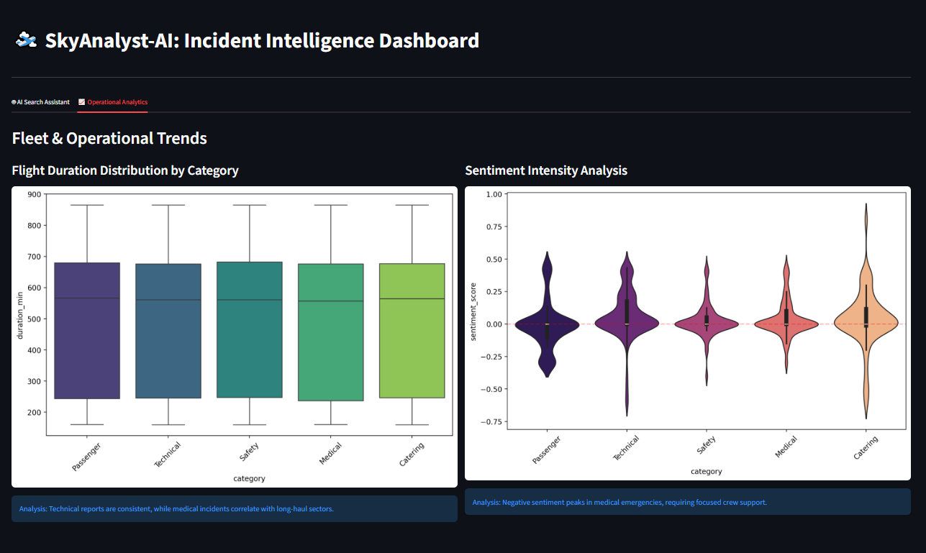Click the light green Catering box plot
Viewport: 926px width, 553px height.
pyautogui.click(x=412, y=331)
